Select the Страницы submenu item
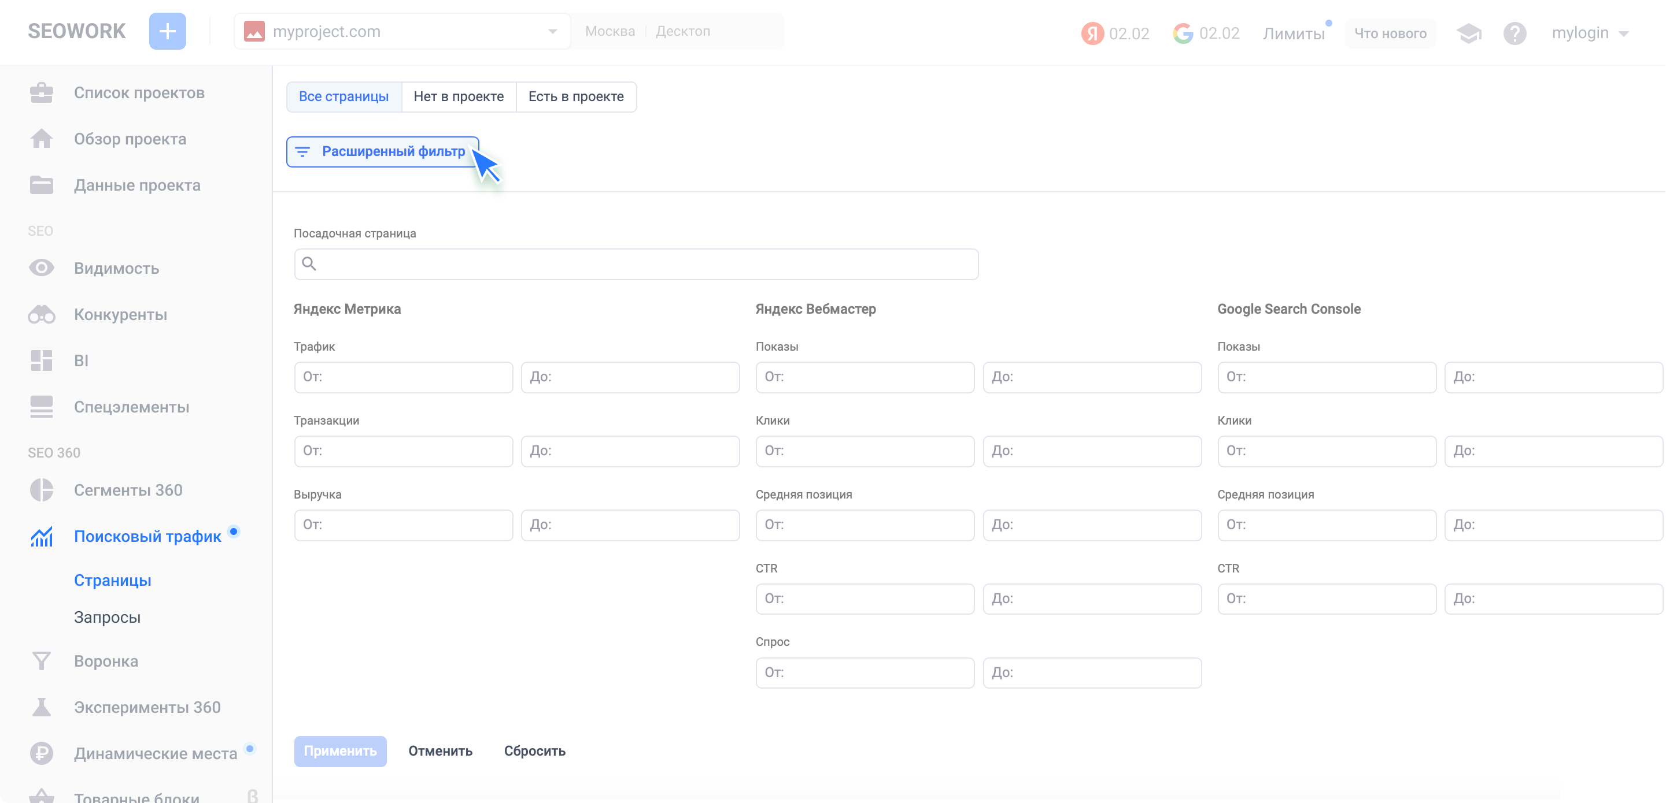The image size is (1677, 803). [x=112, y=580]
